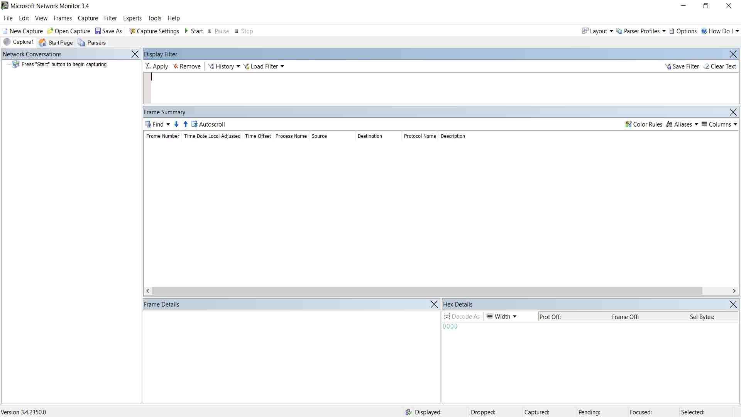
Task: Open Color Rules editor
Action: 644,124
